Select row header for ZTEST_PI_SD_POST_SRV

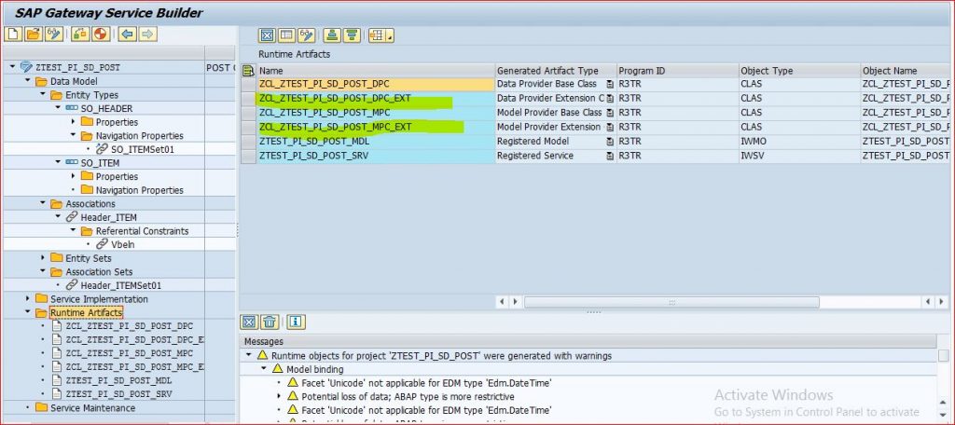[x=248, y=156]
